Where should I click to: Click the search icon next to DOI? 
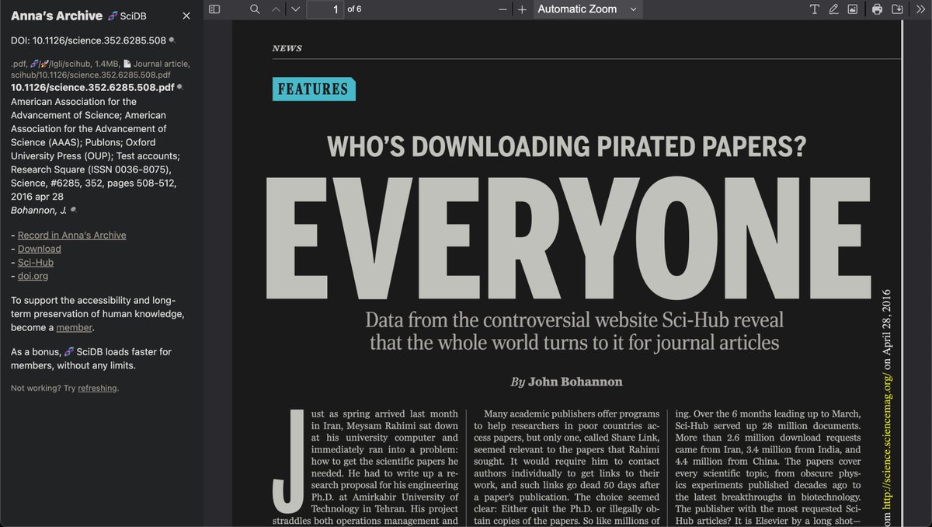(172, 40)
